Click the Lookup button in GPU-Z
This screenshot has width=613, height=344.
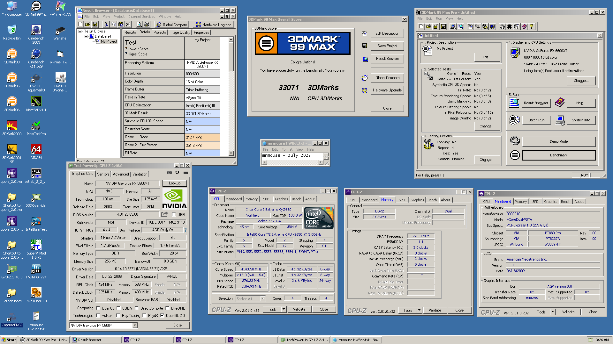point(175,183)
